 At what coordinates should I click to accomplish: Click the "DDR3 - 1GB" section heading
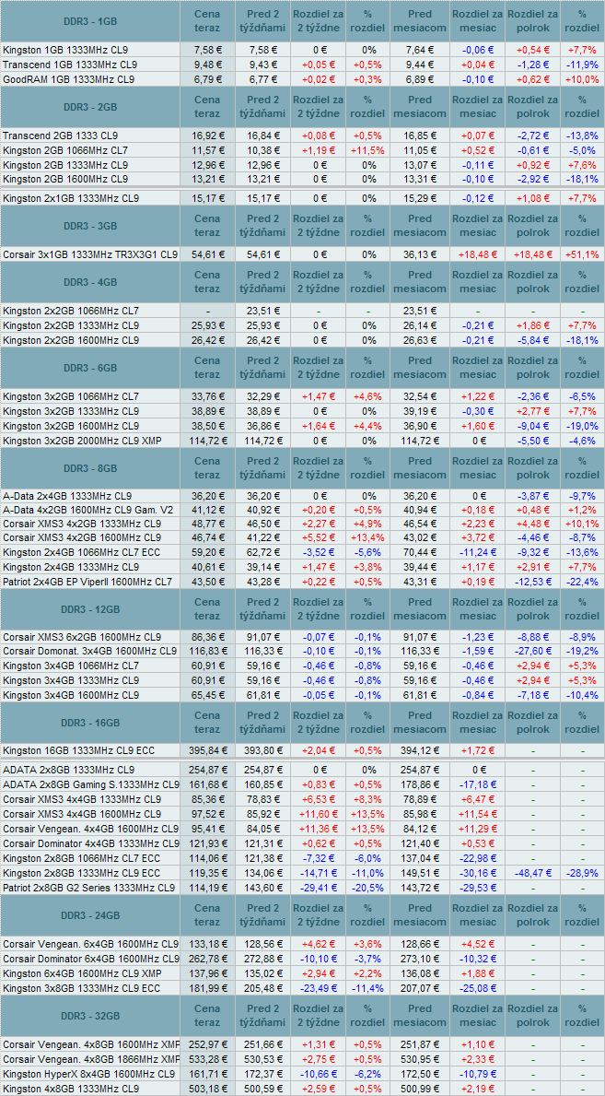[90, 21]
